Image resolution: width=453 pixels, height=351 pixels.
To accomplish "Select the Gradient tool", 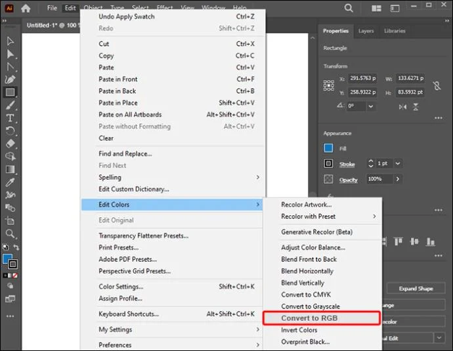I will tap(10, 169).
